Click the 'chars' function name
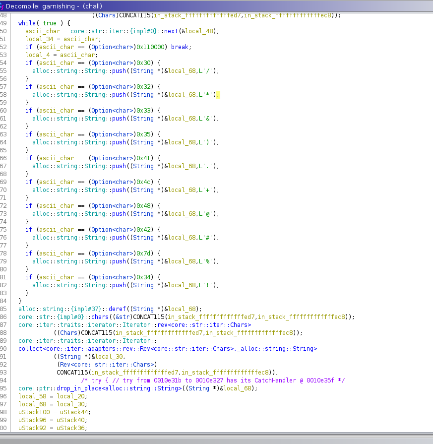The image size is (433, 444). pos(100,317)
